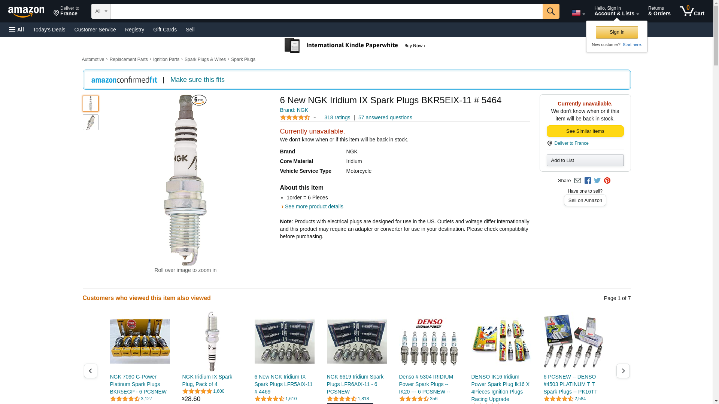The width and height of the screenshot is (719, 404).
Task: Focus the Amazon search text field
Action: pyautogui.click(x=326, y=11)
